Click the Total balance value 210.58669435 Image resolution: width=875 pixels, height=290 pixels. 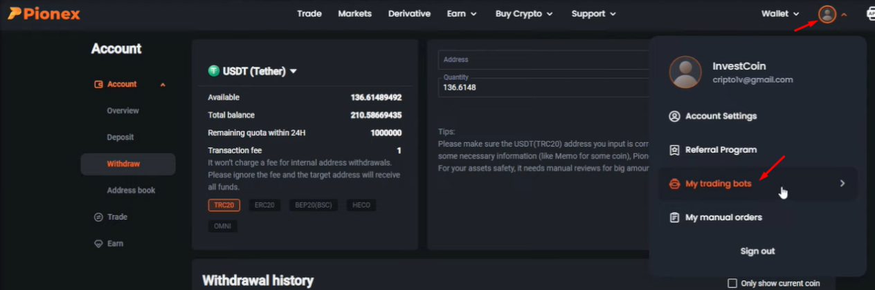click(x=376, y=115)
